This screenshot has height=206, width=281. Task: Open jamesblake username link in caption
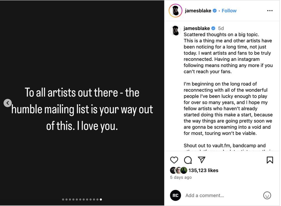tap(197, 28)
